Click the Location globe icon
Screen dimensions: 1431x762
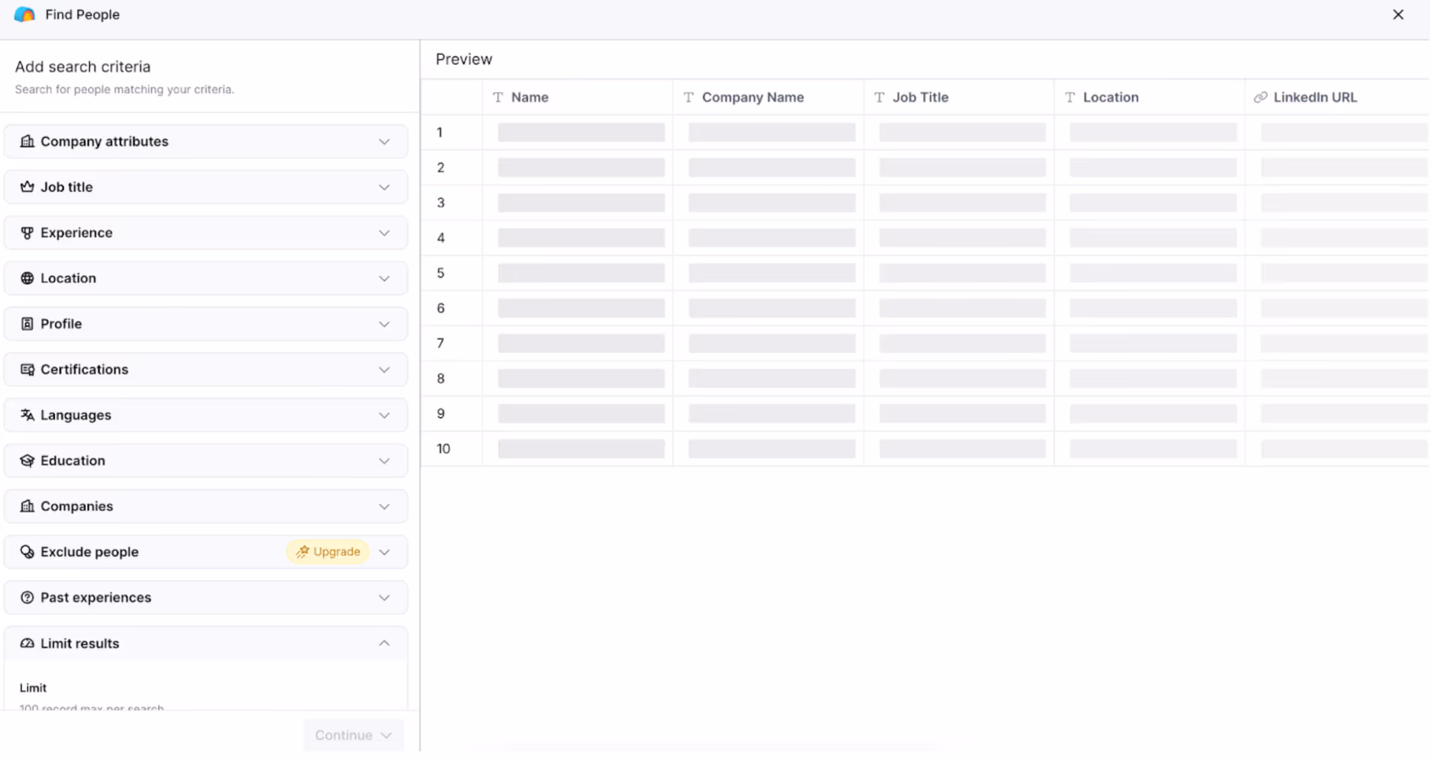27,278
